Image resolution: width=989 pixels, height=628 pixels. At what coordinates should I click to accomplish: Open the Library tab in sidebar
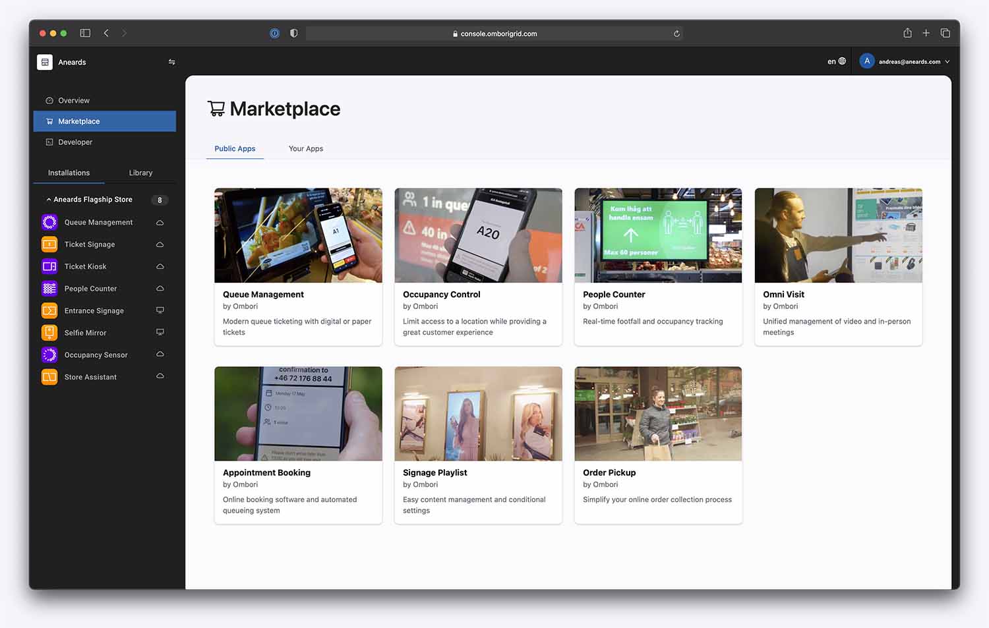pyautogui.click(x=140, y=172)
